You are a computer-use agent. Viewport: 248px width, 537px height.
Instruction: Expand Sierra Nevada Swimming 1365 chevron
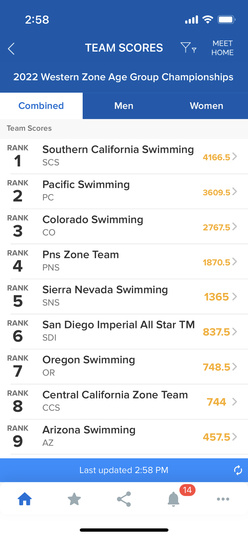click(235, 296)
